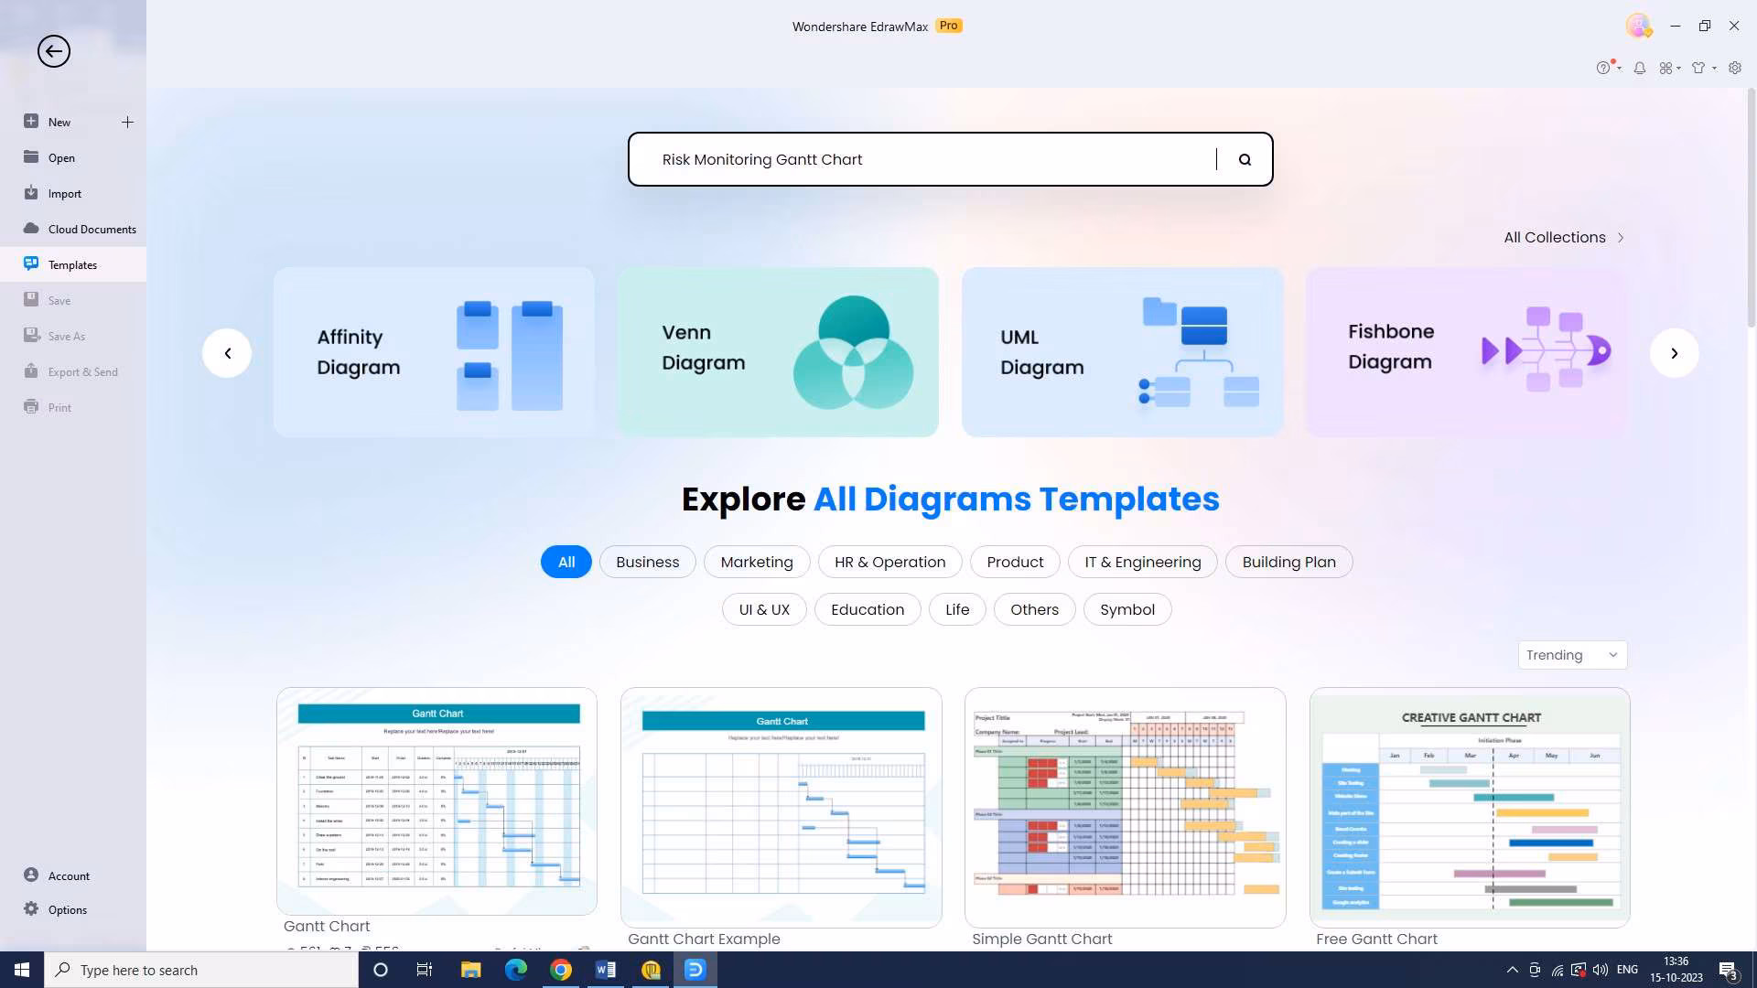Click the shirt skin theme icon
Screen dimensions: 1757x988
click(x=1699, y=68)
